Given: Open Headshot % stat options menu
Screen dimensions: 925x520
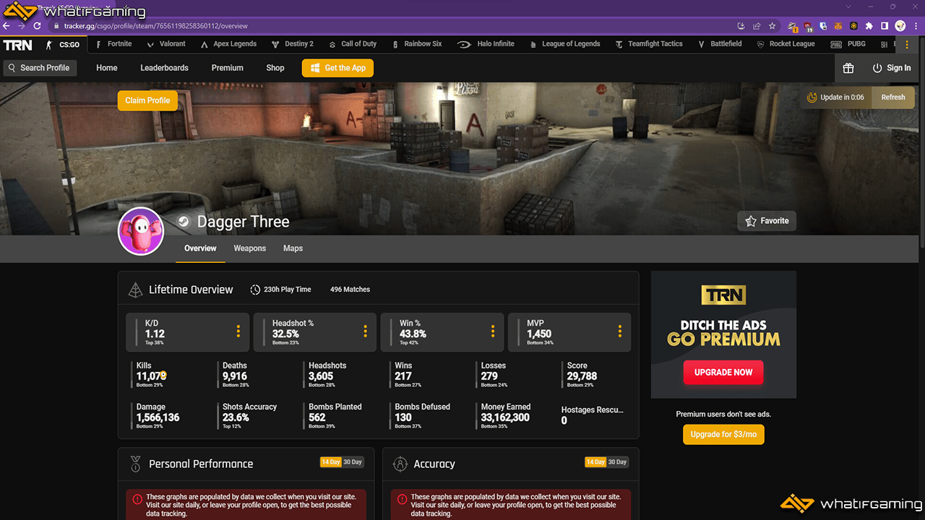Looking at the screenshot, I should click(x=365, y=331).
